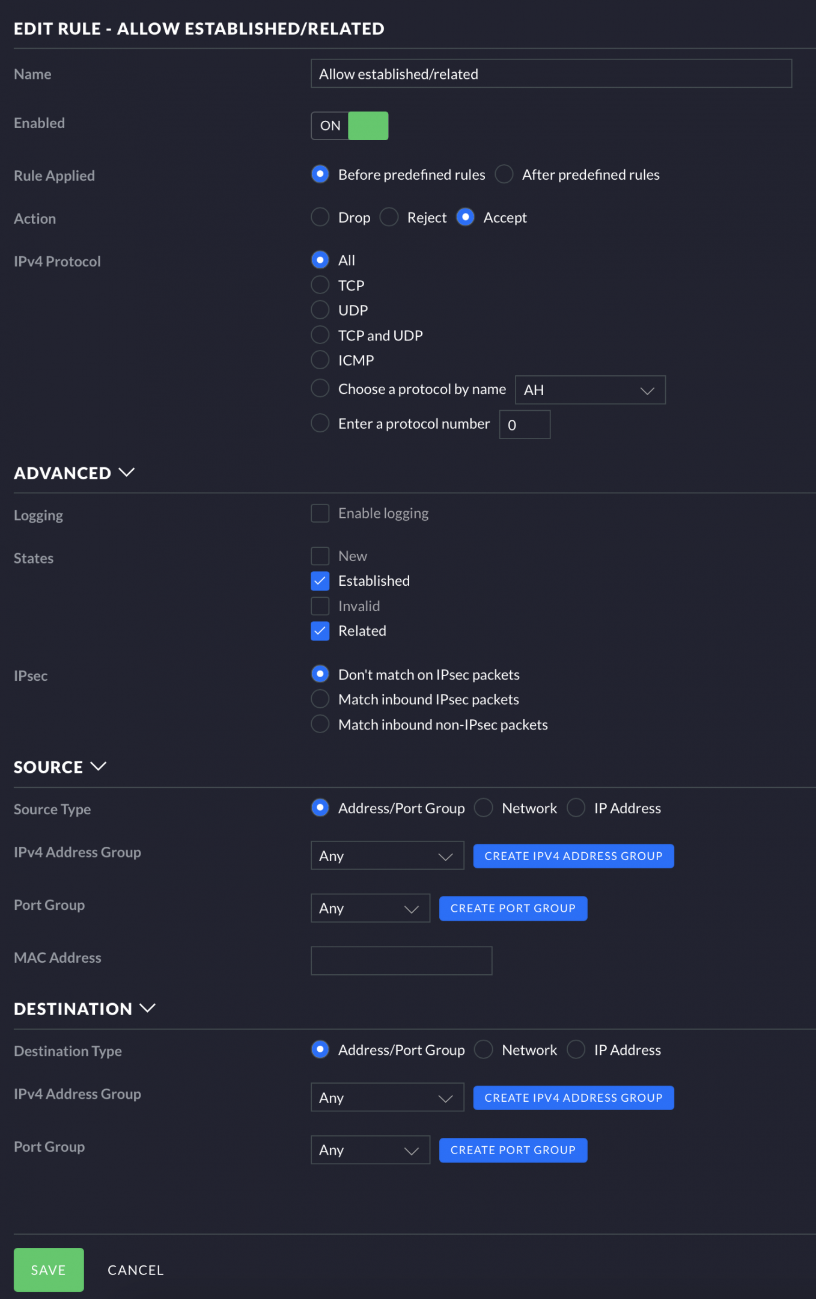This screenshot has width=816, height=1299.
Task: Open source IPv4 Address Group dropdown
Action: 387,856
